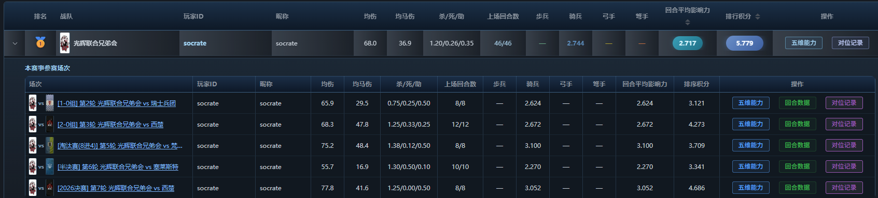Open 对位记录 for the 半决赛 第6轮 match
Image resolution: width=878 pixels, height=198 pixels.
coord(844,166)
